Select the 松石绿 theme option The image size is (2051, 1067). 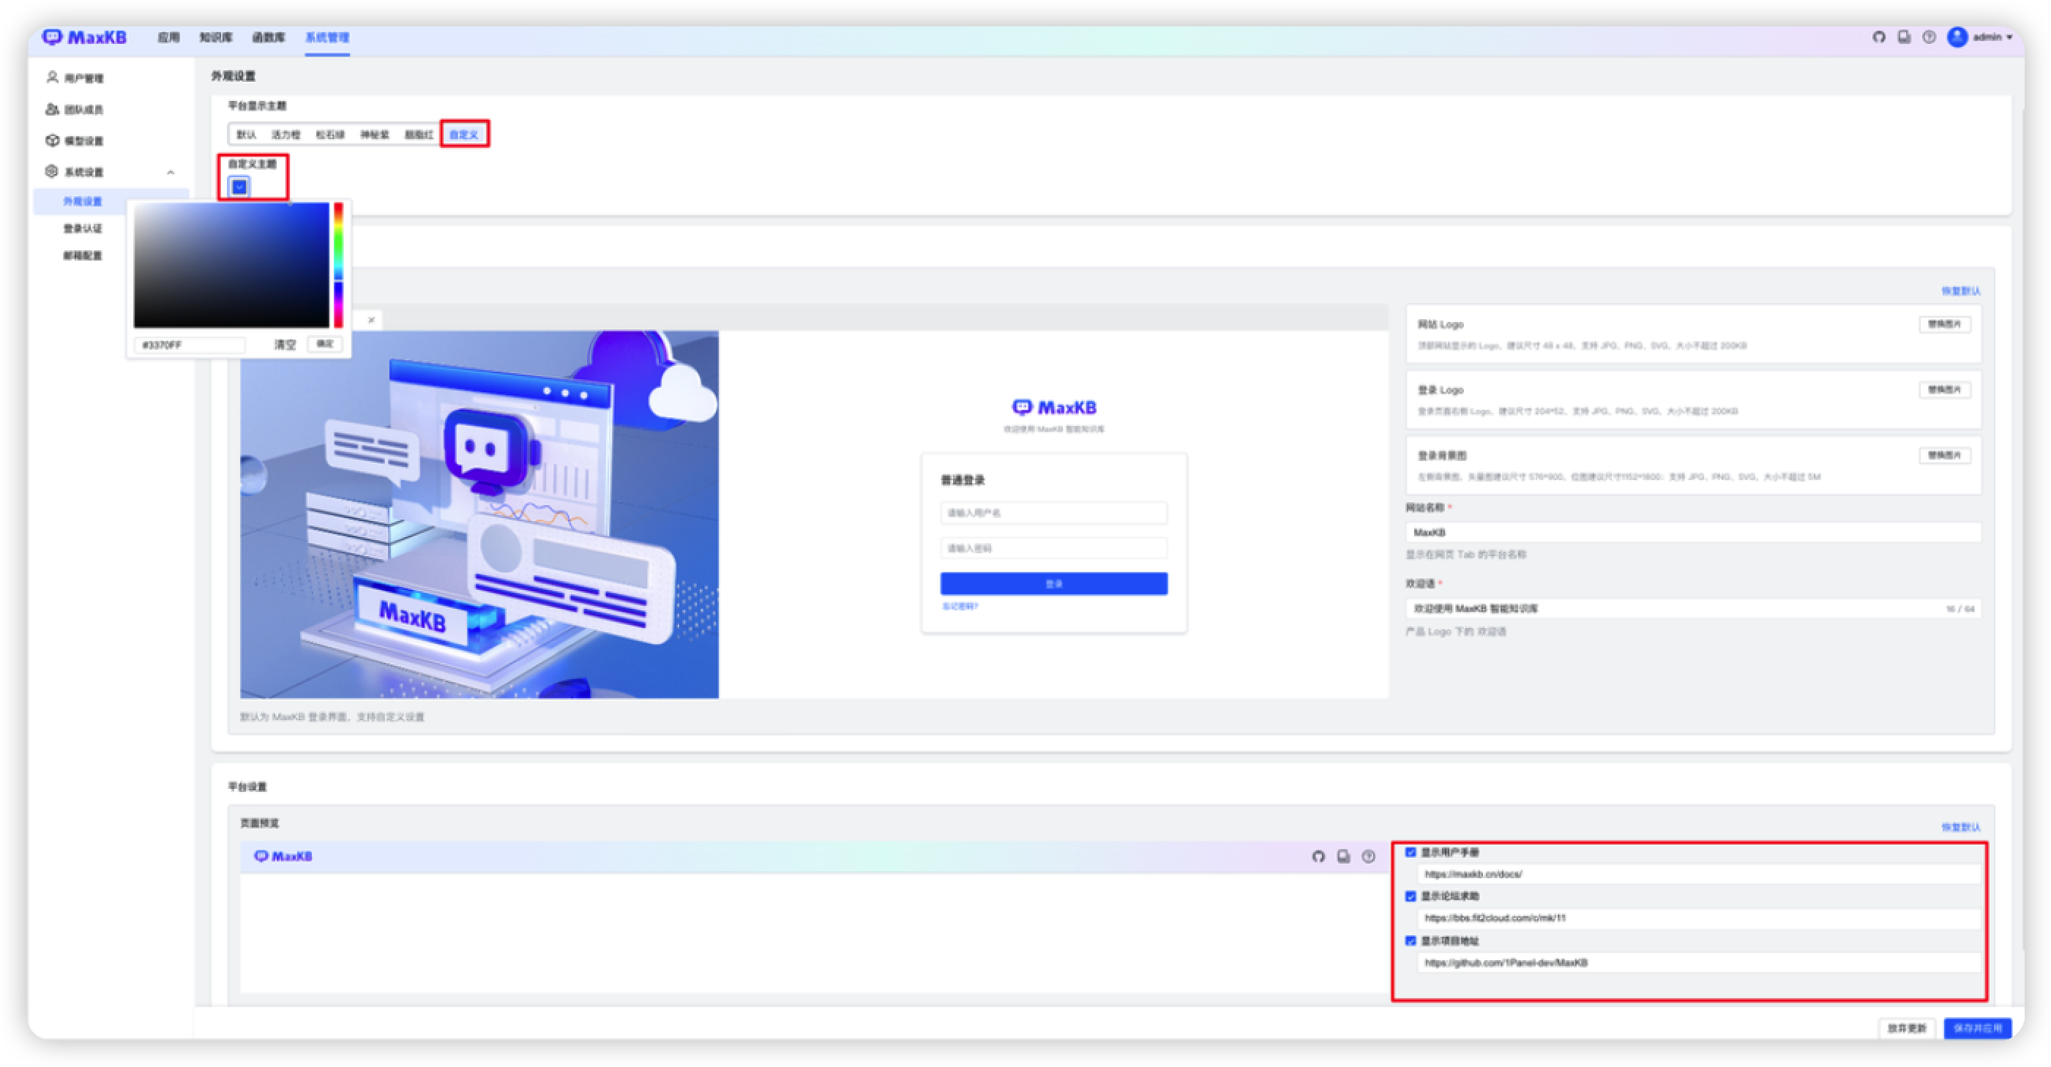click(x=330, y=135)
